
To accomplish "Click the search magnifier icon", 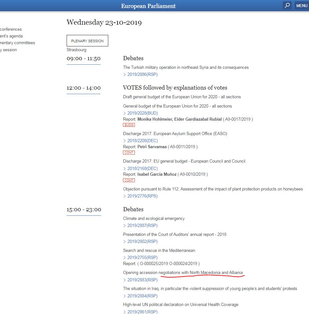I will pos(287,5).
